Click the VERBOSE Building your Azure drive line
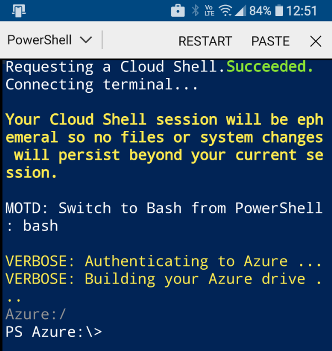The height and width of the screenshot is (351, 332). pyautogui.click(x=164, y=279)
